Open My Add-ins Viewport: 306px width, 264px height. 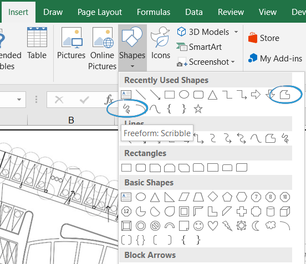275,58
